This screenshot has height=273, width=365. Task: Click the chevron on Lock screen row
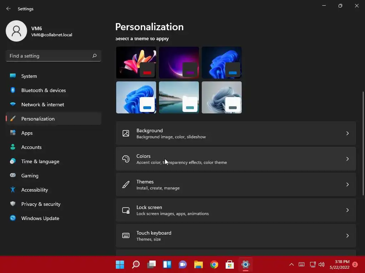tap(347, 210)
